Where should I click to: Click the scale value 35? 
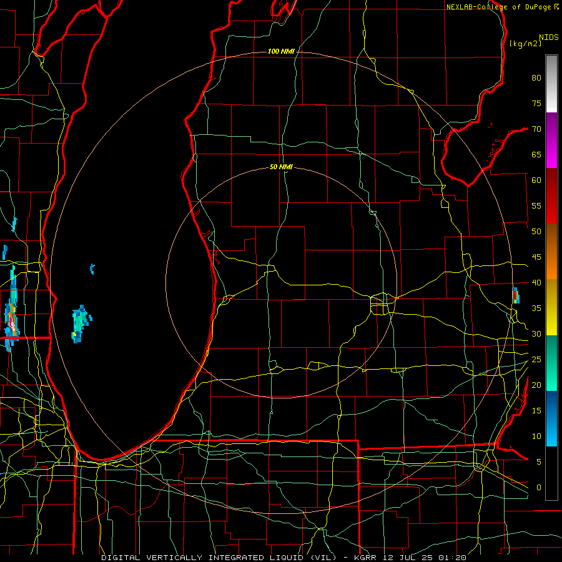click(x=536, y=308)
